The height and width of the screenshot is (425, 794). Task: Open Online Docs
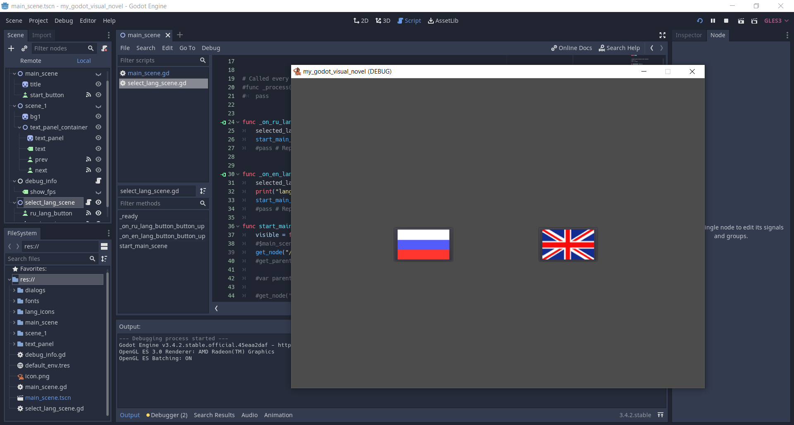point(572,48)
